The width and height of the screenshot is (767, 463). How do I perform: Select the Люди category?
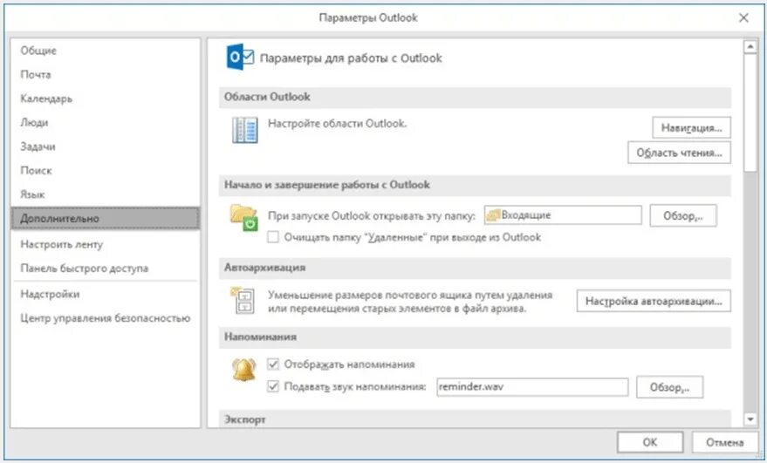[106, 123]
